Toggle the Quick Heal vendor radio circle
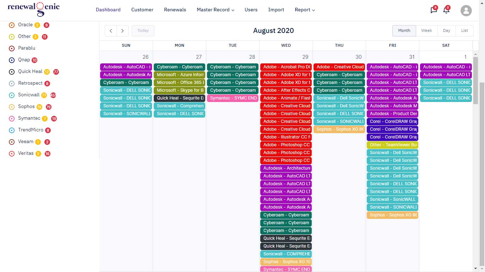The width and height of the screenshot is (485, 272). point(11,72)
